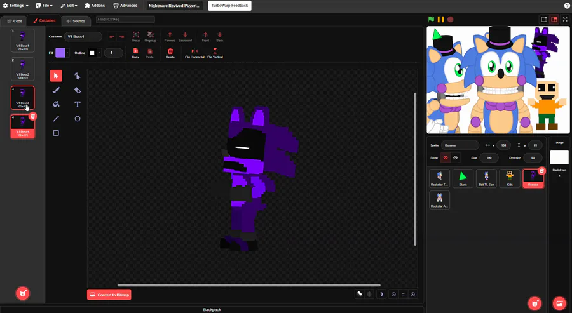572x313 pixels.
Task: Click the Undo arrow
Action: point(112,36)
